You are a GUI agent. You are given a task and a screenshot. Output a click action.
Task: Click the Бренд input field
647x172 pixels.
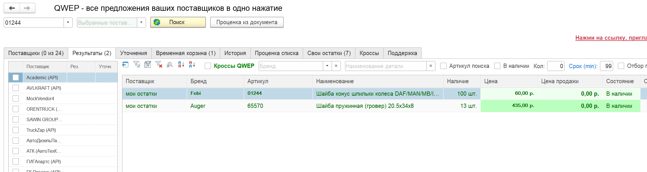pyautogui.click(x=291, y=66)
